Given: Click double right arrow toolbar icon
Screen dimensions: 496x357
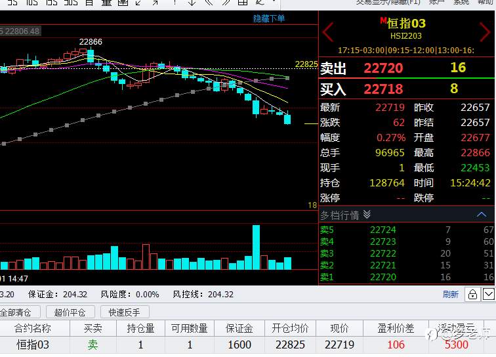Looking at the screenshot, I should point(226,3).
